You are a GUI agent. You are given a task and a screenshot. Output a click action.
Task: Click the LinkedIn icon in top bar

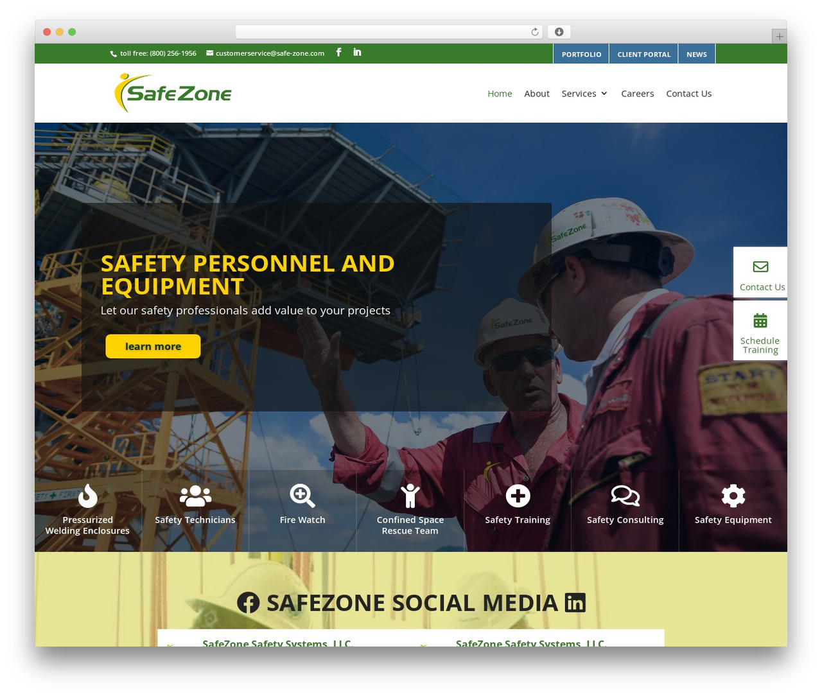click(x=357, y=53)
